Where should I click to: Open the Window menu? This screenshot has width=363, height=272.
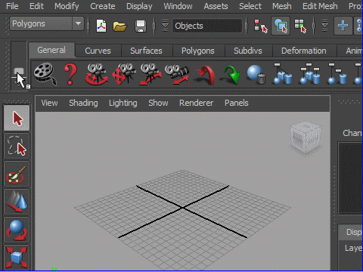coord(178,6)
